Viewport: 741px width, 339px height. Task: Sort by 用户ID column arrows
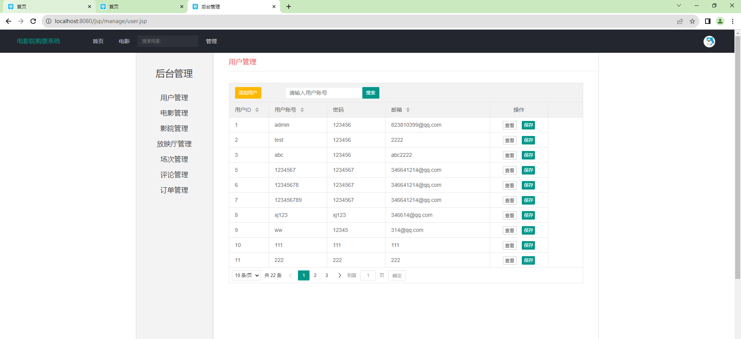tap(257, 110)
